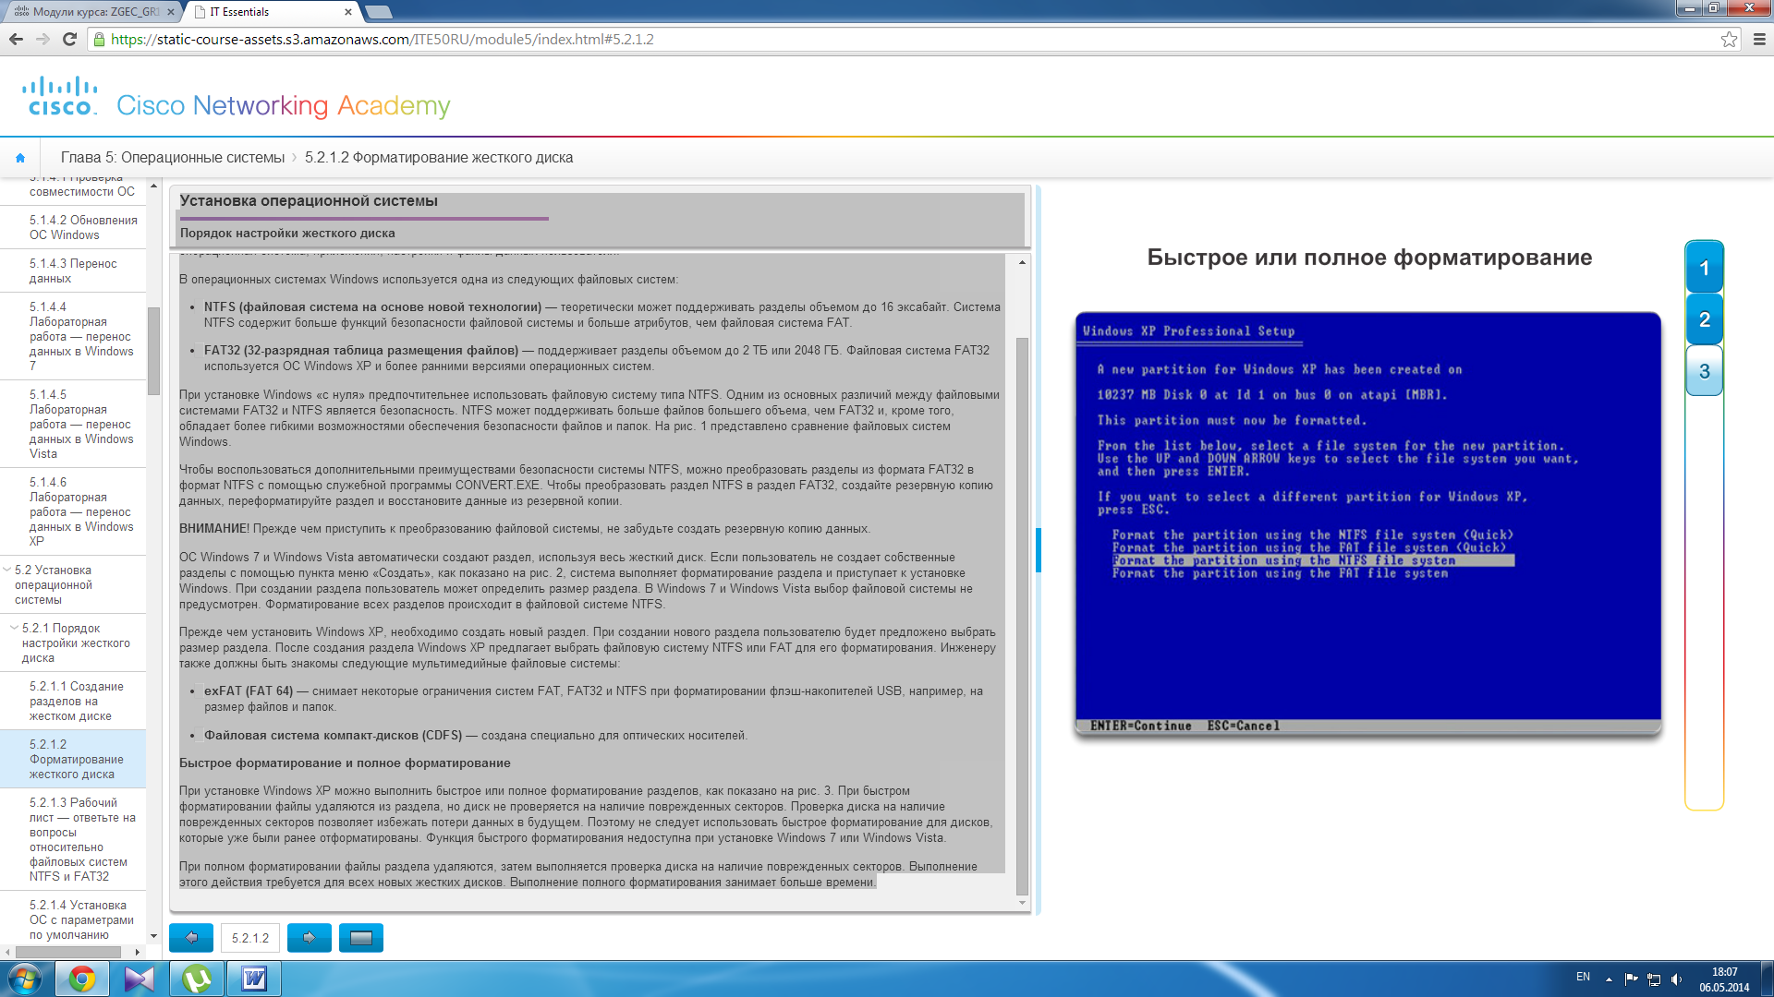
Task: Click the panel splitter handle
Action: pos(1039,550)
